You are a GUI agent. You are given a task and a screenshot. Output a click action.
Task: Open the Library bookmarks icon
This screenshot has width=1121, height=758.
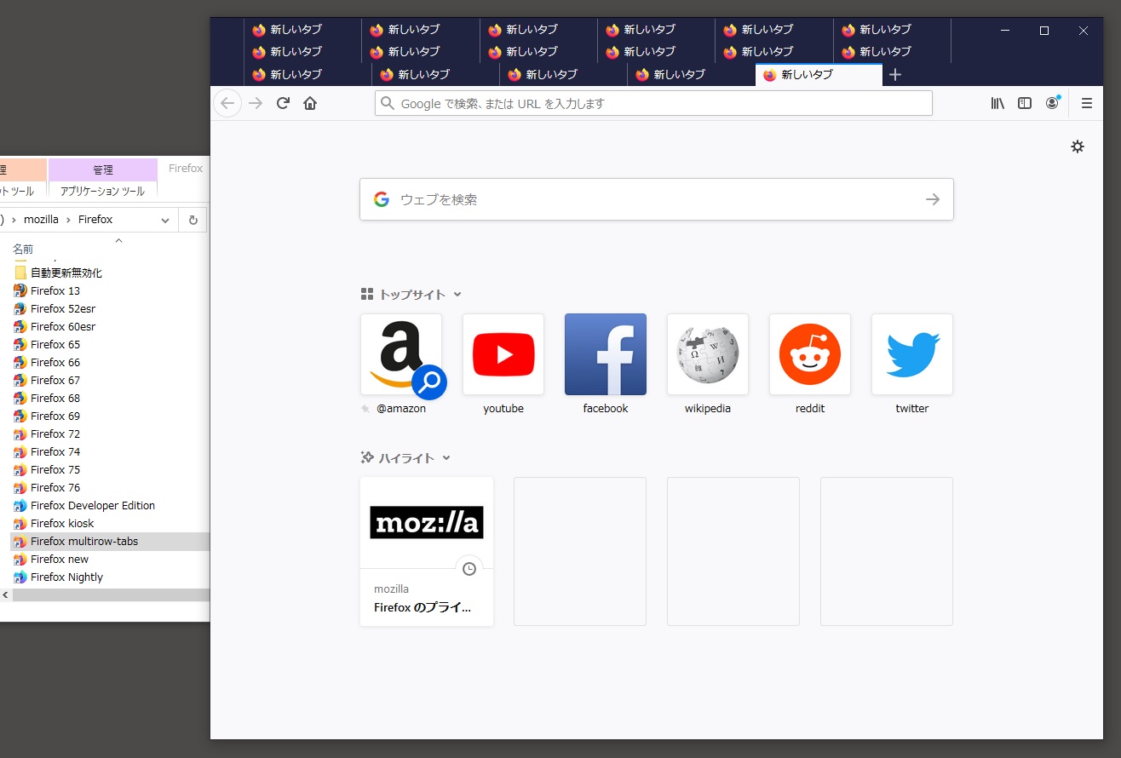[x=997, y=103]
